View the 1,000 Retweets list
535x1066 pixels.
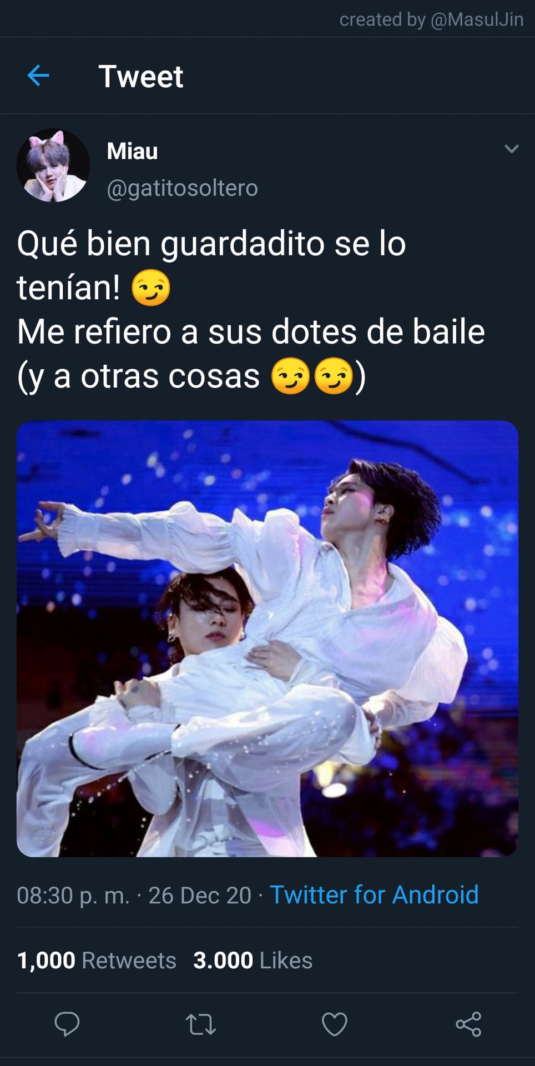coord(97,961)
